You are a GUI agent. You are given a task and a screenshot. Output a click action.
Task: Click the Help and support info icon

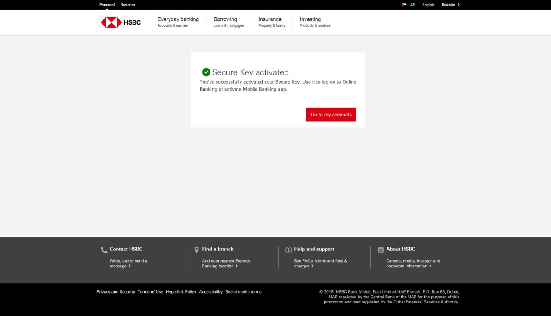[x=288, y=250]
